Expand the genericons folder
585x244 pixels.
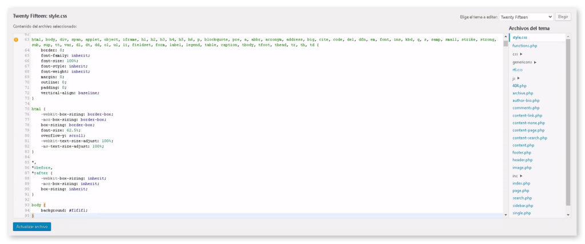[524, 62]
